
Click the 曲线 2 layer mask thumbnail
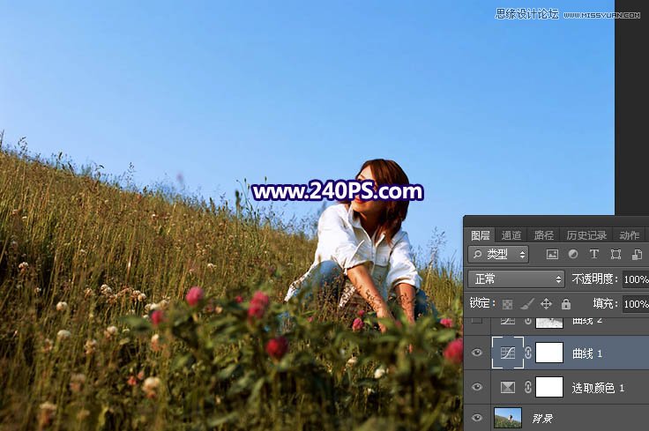[549, 323]
